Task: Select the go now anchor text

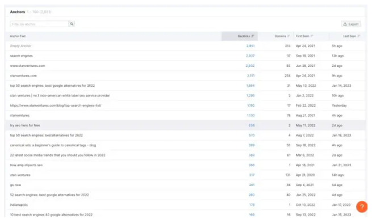Action: (15, 185)
